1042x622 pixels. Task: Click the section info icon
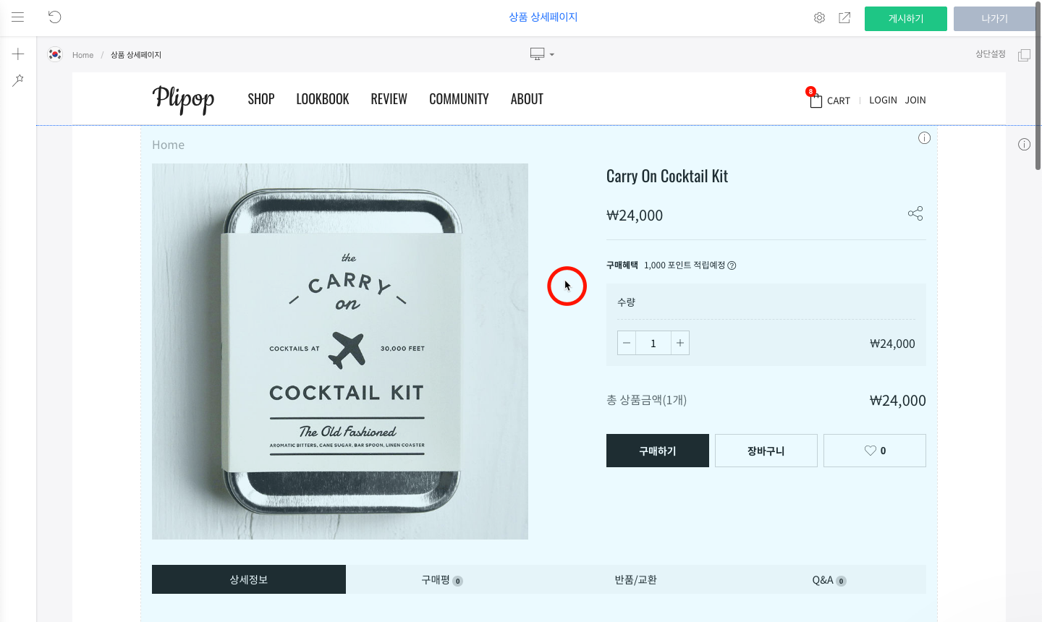pos(924,138)
